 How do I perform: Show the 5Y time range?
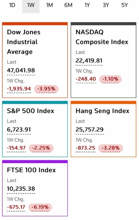pyautogui.click(x=125, y=5)
